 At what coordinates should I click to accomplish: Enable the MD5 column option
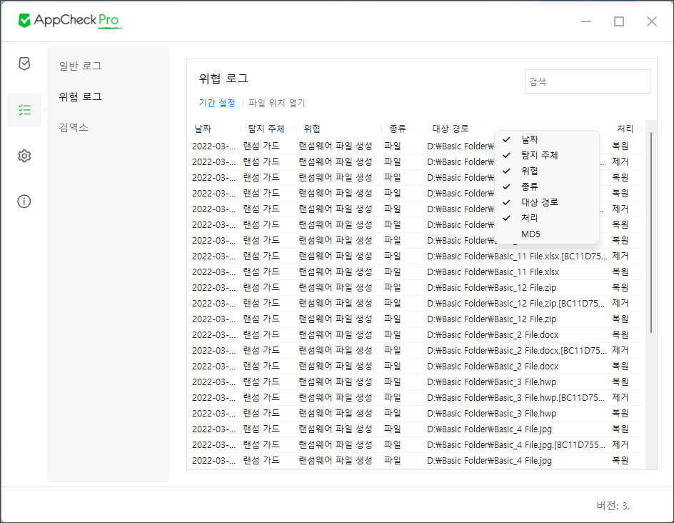[530, 234]
